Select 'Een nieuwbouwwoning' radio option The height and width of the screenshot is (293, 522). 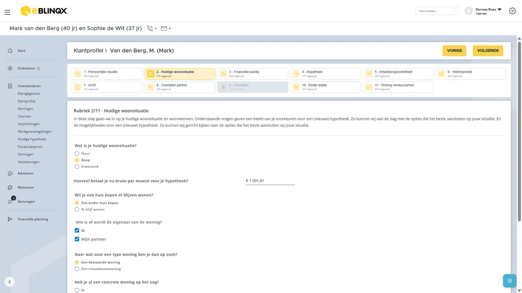(77, 269)
